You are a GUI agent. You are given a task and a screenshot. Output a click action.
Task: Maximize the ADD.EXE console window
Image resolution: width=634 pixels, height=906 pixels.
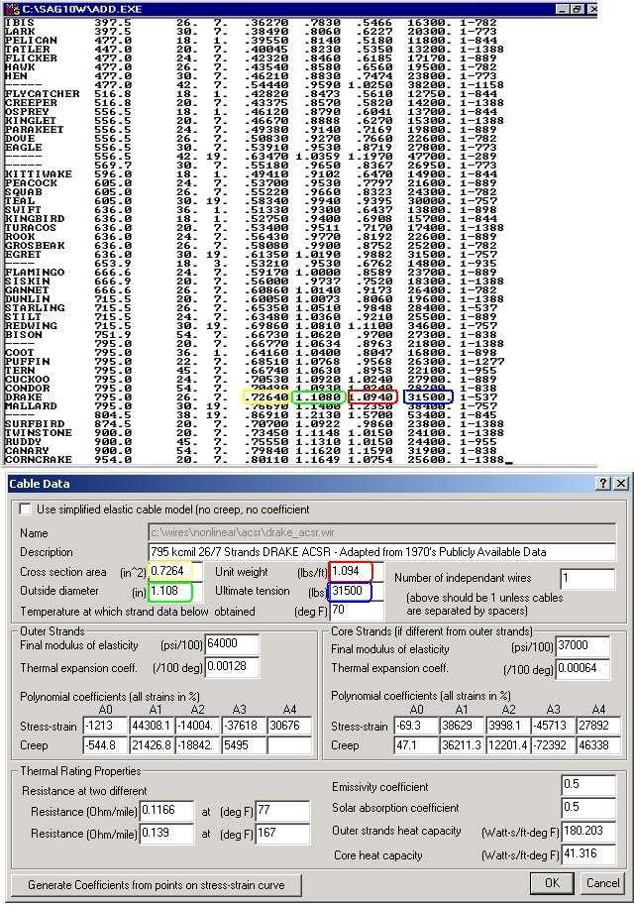pyautogui.click(x=578, y=9)
